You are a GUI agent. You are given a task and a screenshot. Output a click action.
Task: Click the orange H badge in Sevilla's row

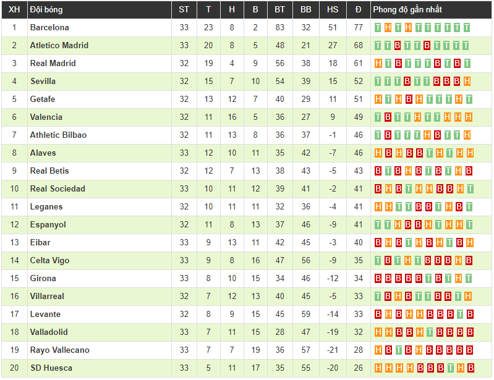[x=467, y=82]
